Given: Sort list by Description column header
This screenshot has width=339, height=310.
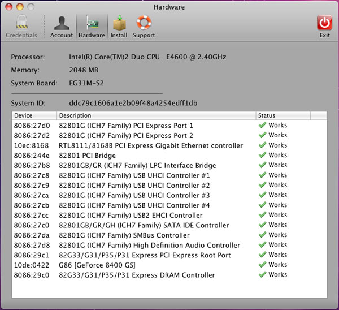Looking at the screenshot, I should pyautogui.click(x=155, y=115).
